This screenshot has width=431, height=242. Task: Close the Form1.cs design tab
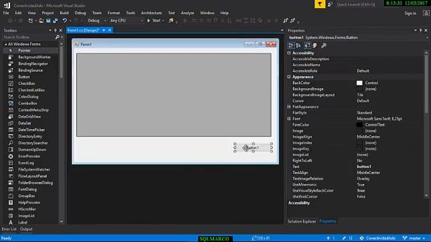click(x=110, y=30)
